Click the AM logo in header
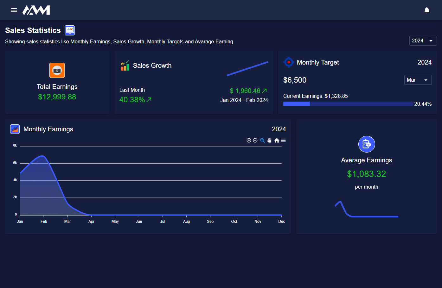 coord(36,10)
